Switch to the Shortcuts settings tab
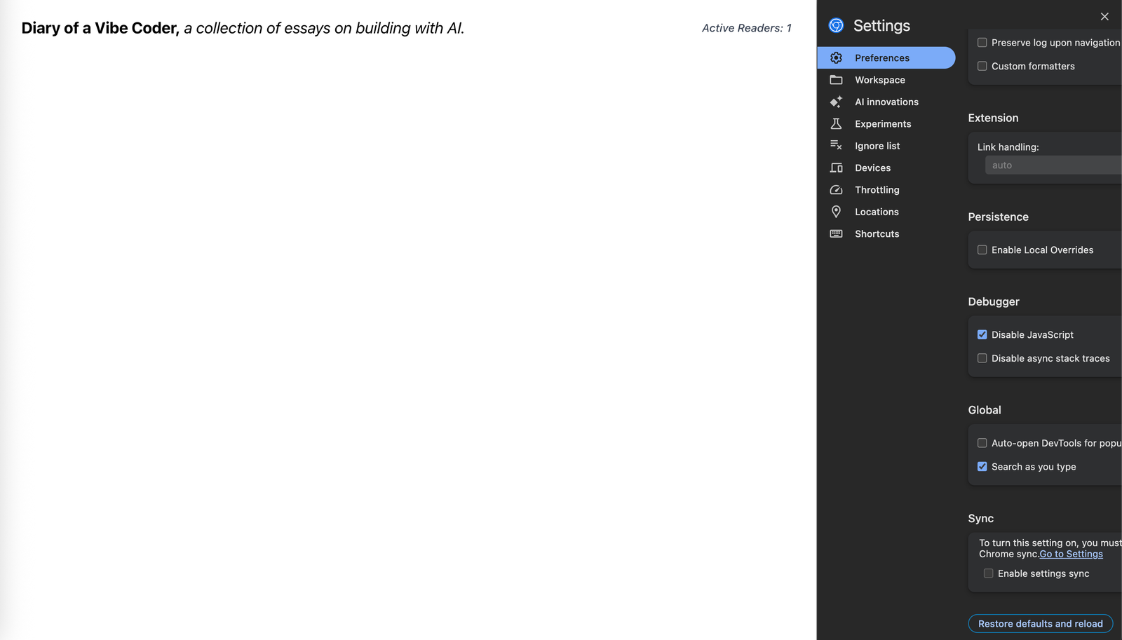Screen dimensions: 1122x640 (x=877, y=234)
